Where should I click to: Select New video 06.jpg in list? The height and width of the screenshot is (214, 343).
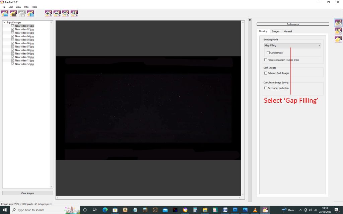click(24, 43)
